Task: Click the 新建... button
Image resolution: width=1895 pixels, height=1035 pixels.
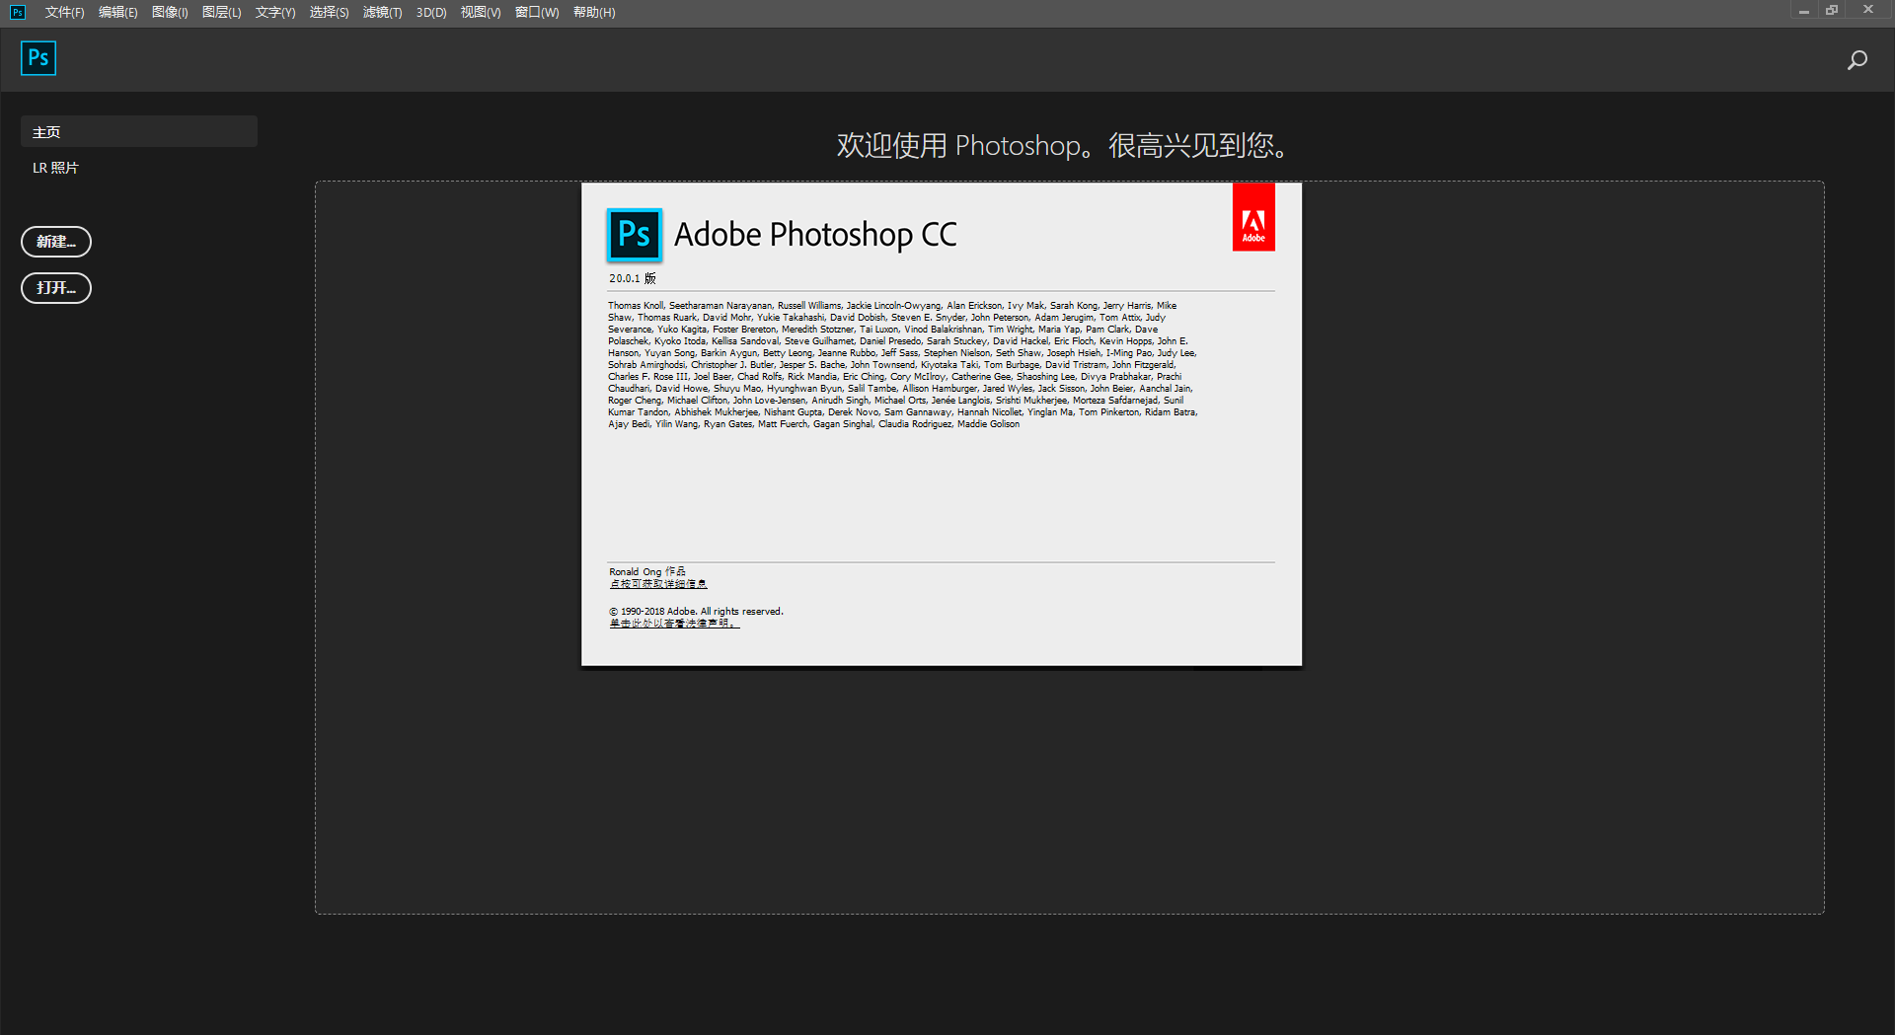Action: (56, 242)
